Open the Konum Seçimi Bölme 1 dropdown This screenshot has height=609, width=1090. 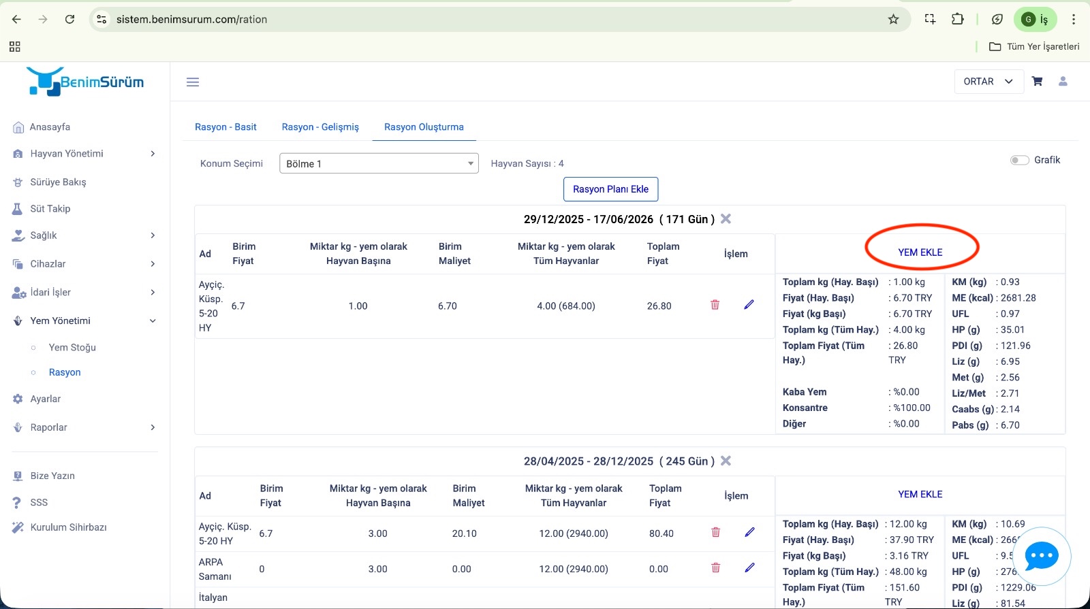(379, 163)
